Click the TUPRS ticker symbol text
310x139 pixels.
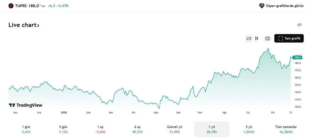[x=21, y=6]
